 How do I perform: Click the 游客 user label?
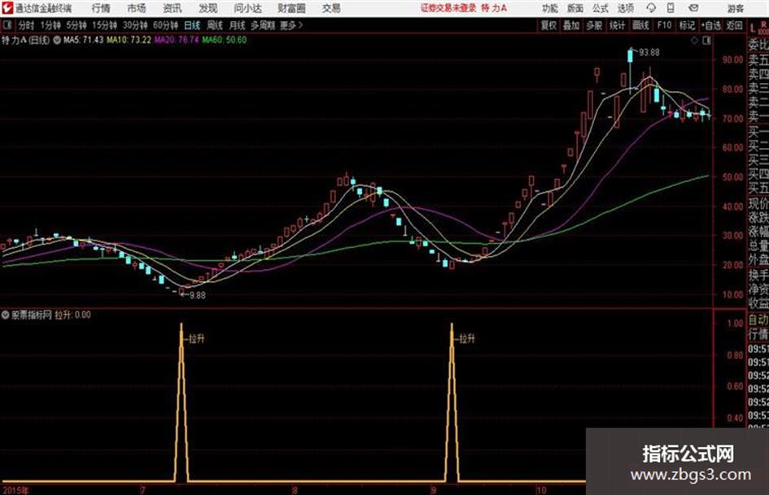[735, 8]
